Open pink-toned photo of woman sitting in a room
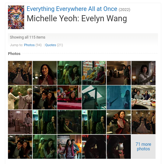 click(20, 122)
